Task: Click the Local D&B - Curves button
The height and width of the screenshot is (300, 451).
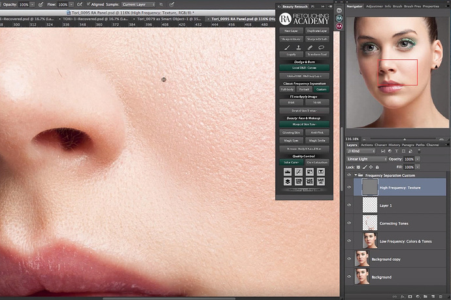Action: coord(304,68)
